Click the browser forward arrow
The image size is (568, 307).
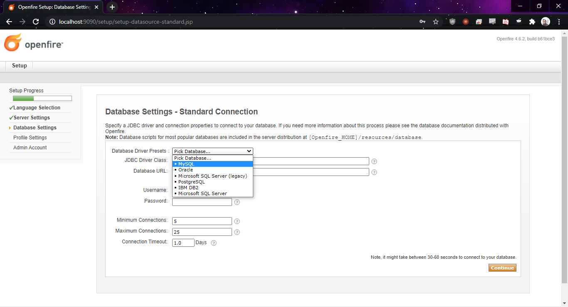point(22,22)
